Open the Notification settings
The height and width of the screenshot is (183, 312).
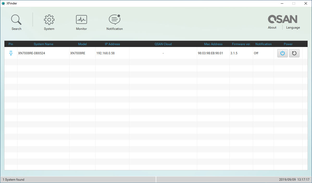click(x=115, y=20)
